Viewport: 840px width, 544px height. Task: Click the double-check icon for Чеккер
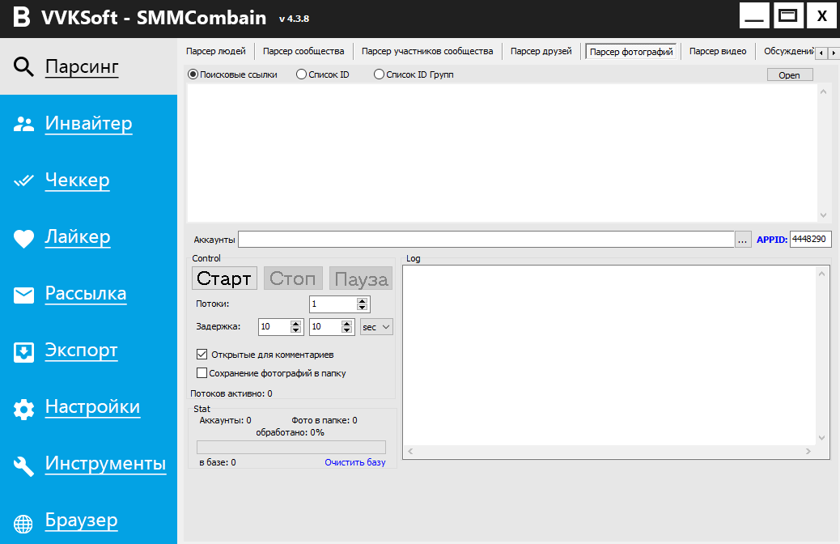(24, 181)
